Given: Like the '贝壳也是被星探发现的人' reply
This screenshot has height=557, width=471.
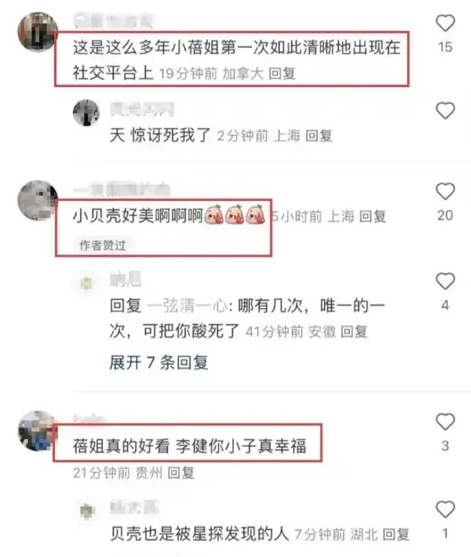Looking at the screenshot, I should [x=445, y=510].
